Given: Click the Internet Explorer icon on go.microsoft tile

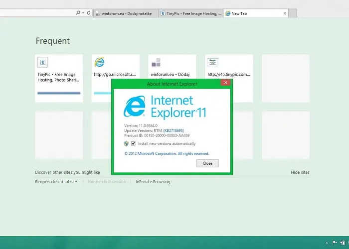Looking at the screenshot, I should click(x=99, y=62).
